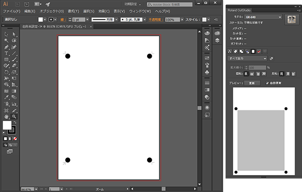Open the スタイル style dropdown
This screenshot has height=192, width=302.
coord(209,19)
